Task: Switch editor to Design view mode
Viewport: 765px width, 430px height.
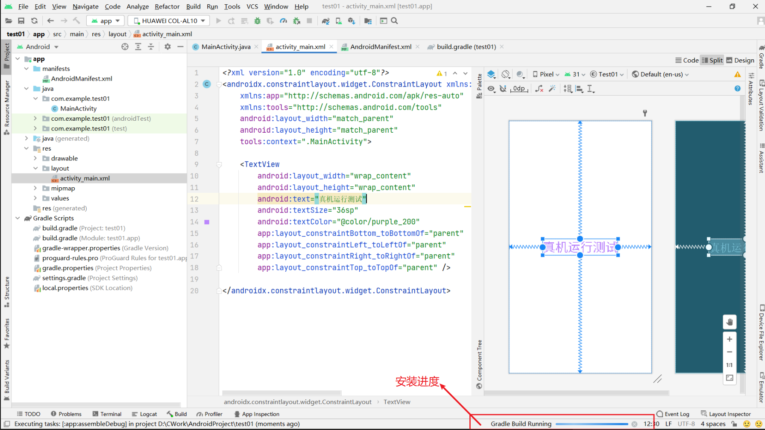Action: tap(740, 60)
